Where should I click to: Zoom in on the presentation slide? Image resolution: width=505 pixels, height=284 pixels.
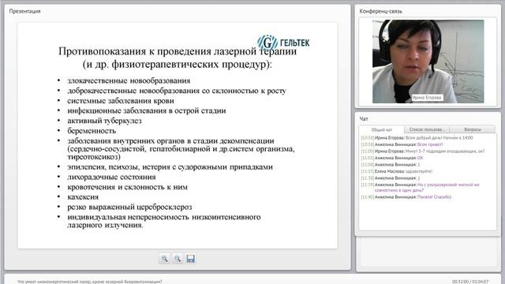pyautogui.click(x=164, y=259)
